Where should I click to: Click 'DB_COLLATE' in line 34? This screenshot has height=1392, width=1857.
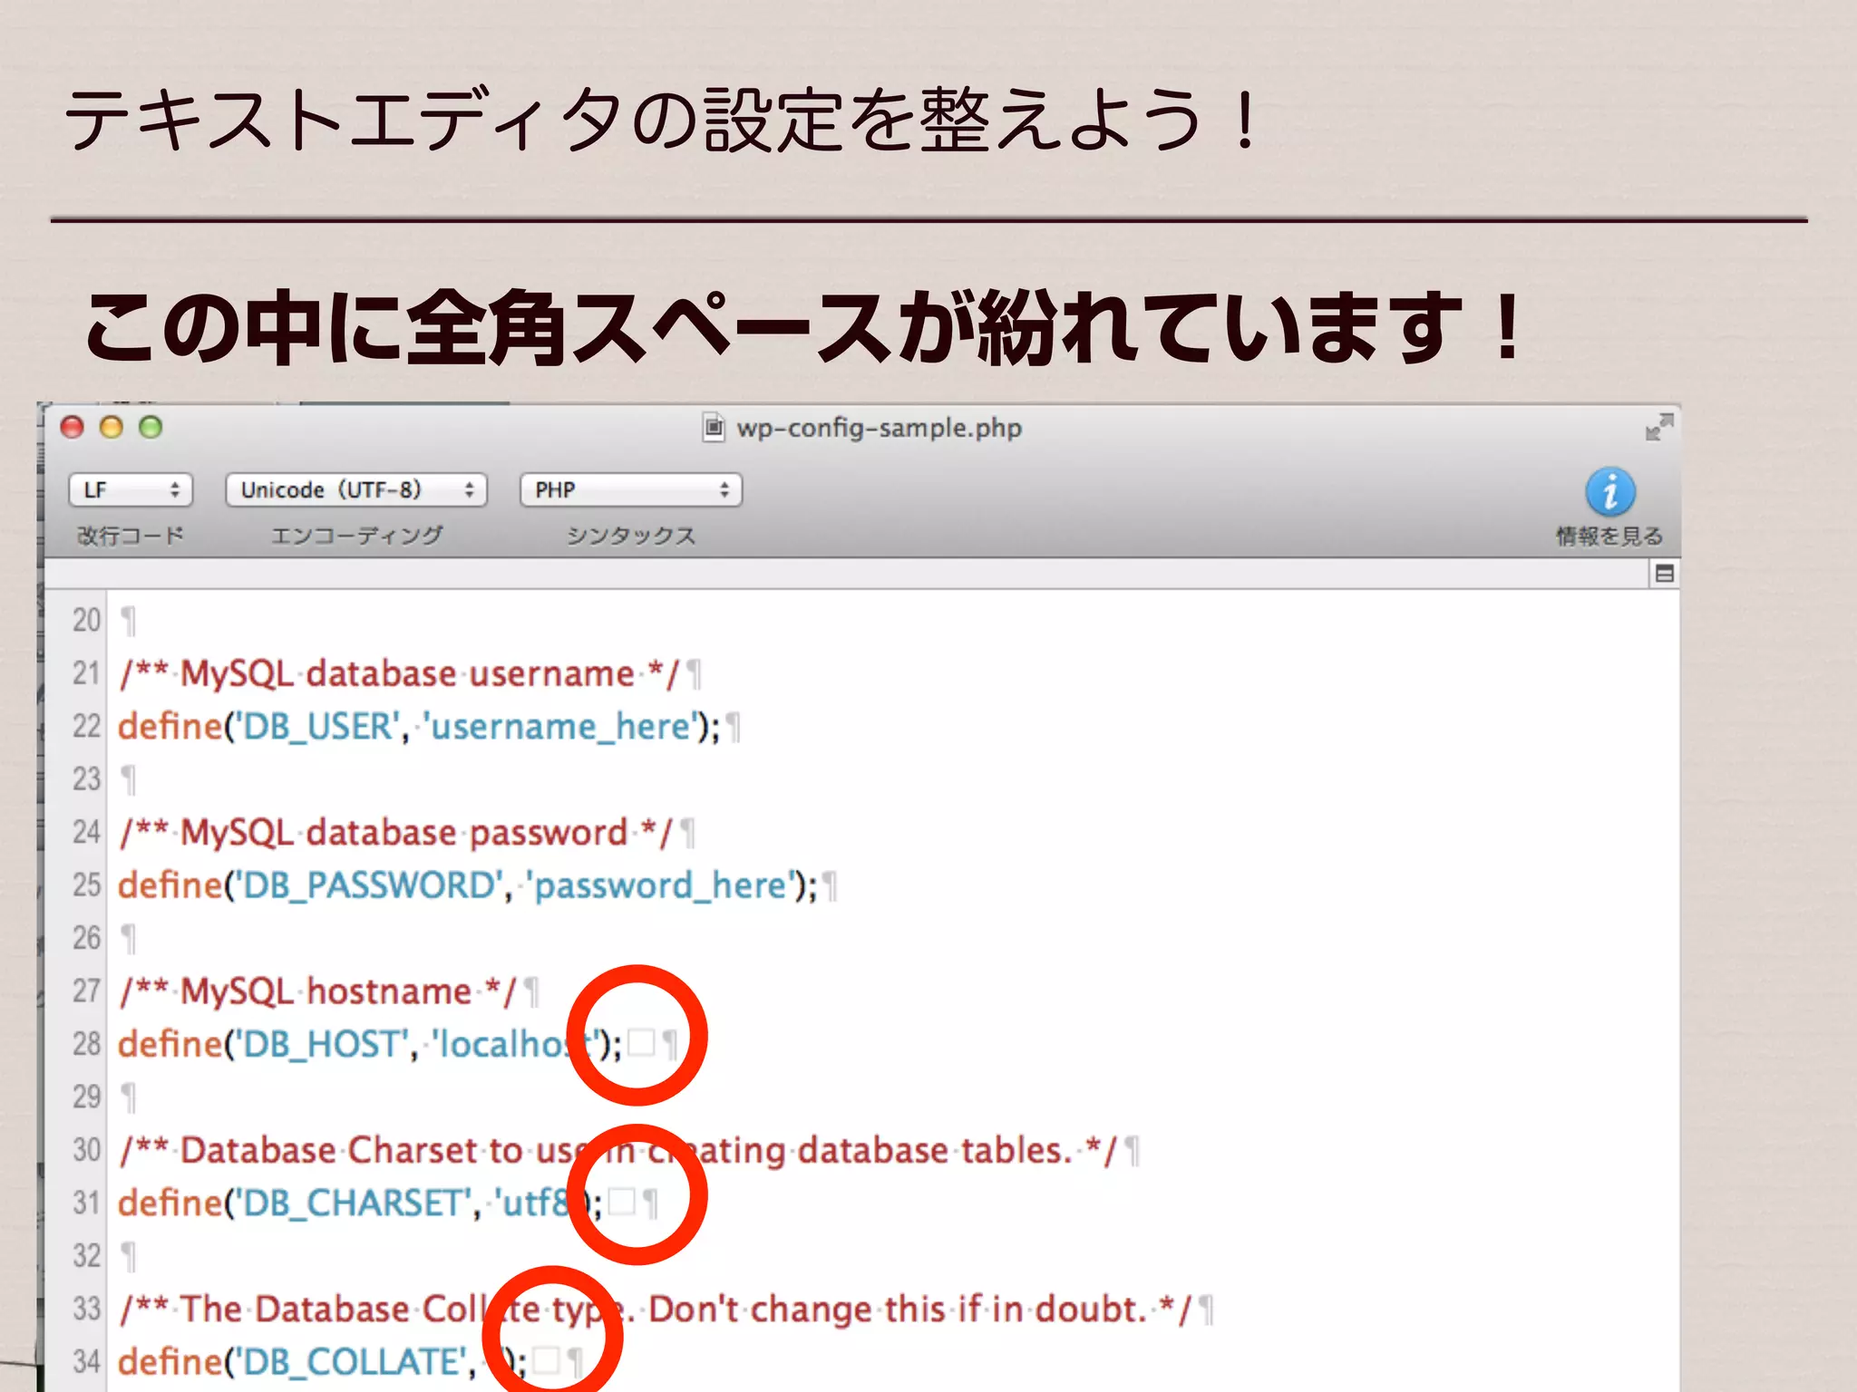click(350, 1362)
